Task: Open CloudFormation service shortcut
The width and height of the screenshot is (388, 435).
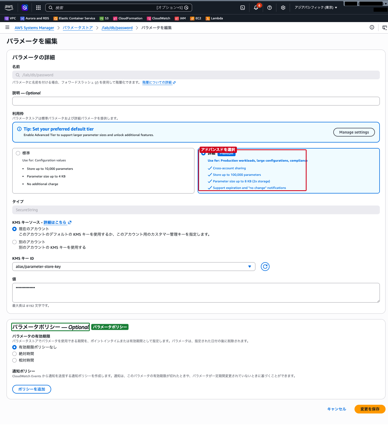Action: [x=128, y=18]
